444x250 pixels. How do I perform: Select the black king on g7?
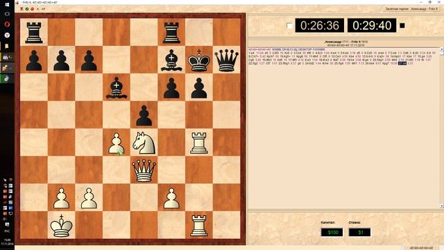pyautogui.click(x=199, y=60)
